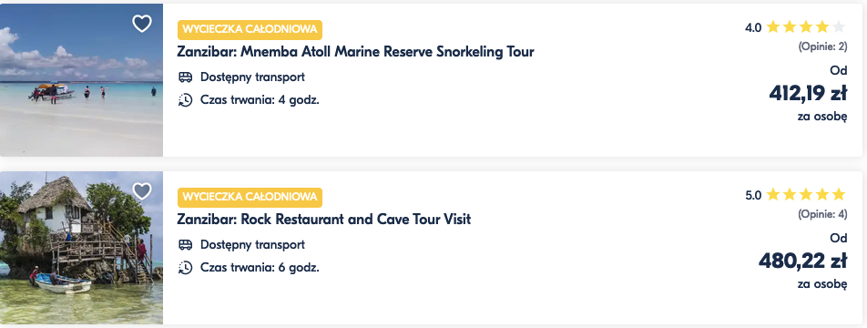Click the 4.0 star rating icons

(x=806, y=27)
